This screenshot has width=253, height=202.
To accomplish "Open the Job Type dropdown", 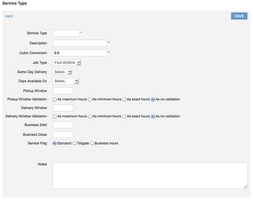I will click(x=67, y=63).
